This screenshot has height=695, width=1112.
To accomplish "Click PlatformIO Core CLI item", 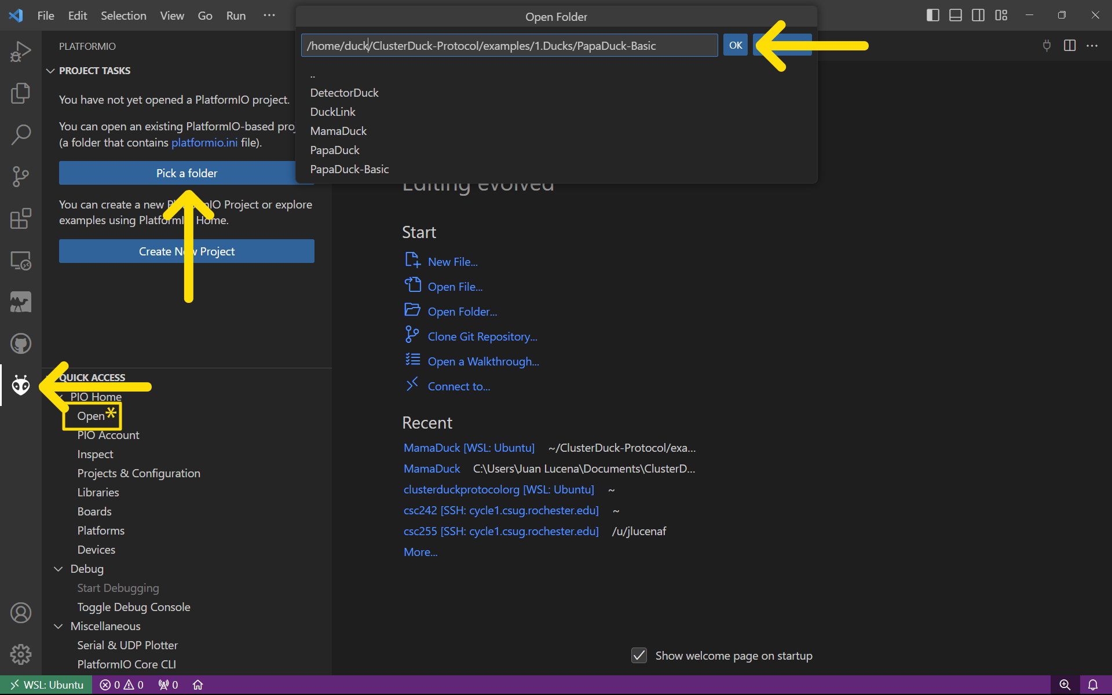I will click(x=127, y=664).
